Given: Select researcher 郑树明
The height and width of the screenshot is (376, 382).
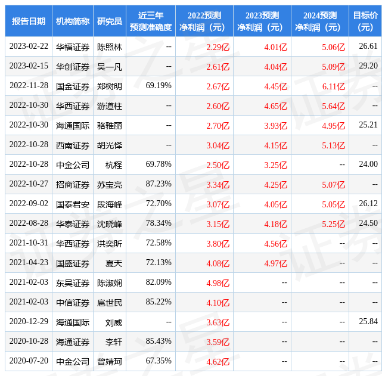Looking at the screenshot, I should pos(110,86).
